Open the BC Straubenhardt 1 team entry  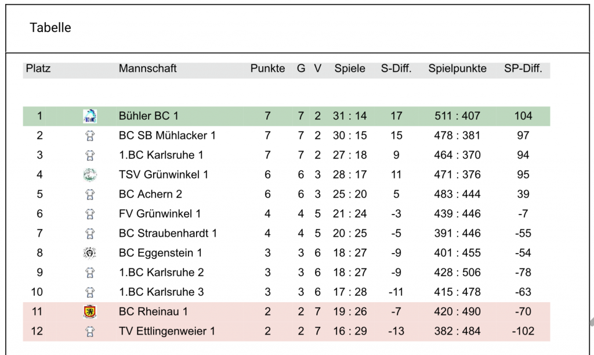click(x=168, y=233)
